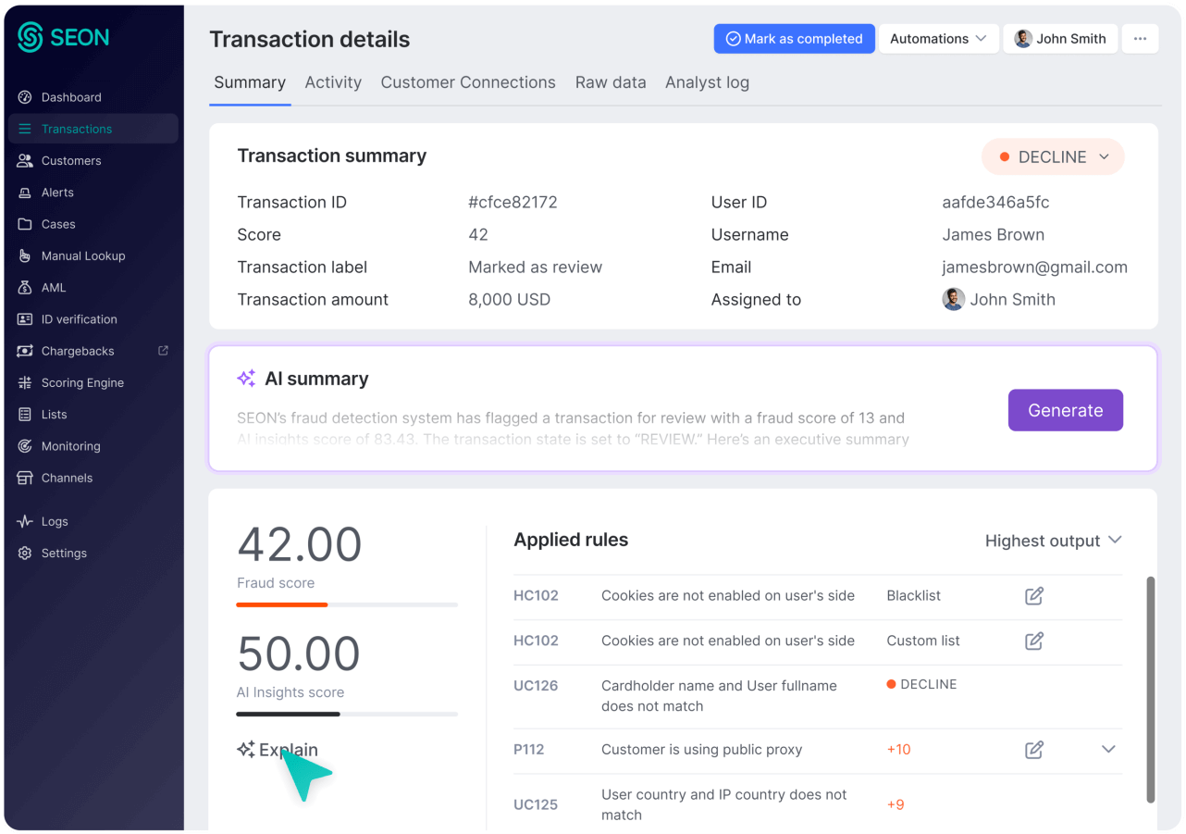The image size is (1186, 834).
Task: Open the three-dot more options menu
Action: (x=1140, y=39)
